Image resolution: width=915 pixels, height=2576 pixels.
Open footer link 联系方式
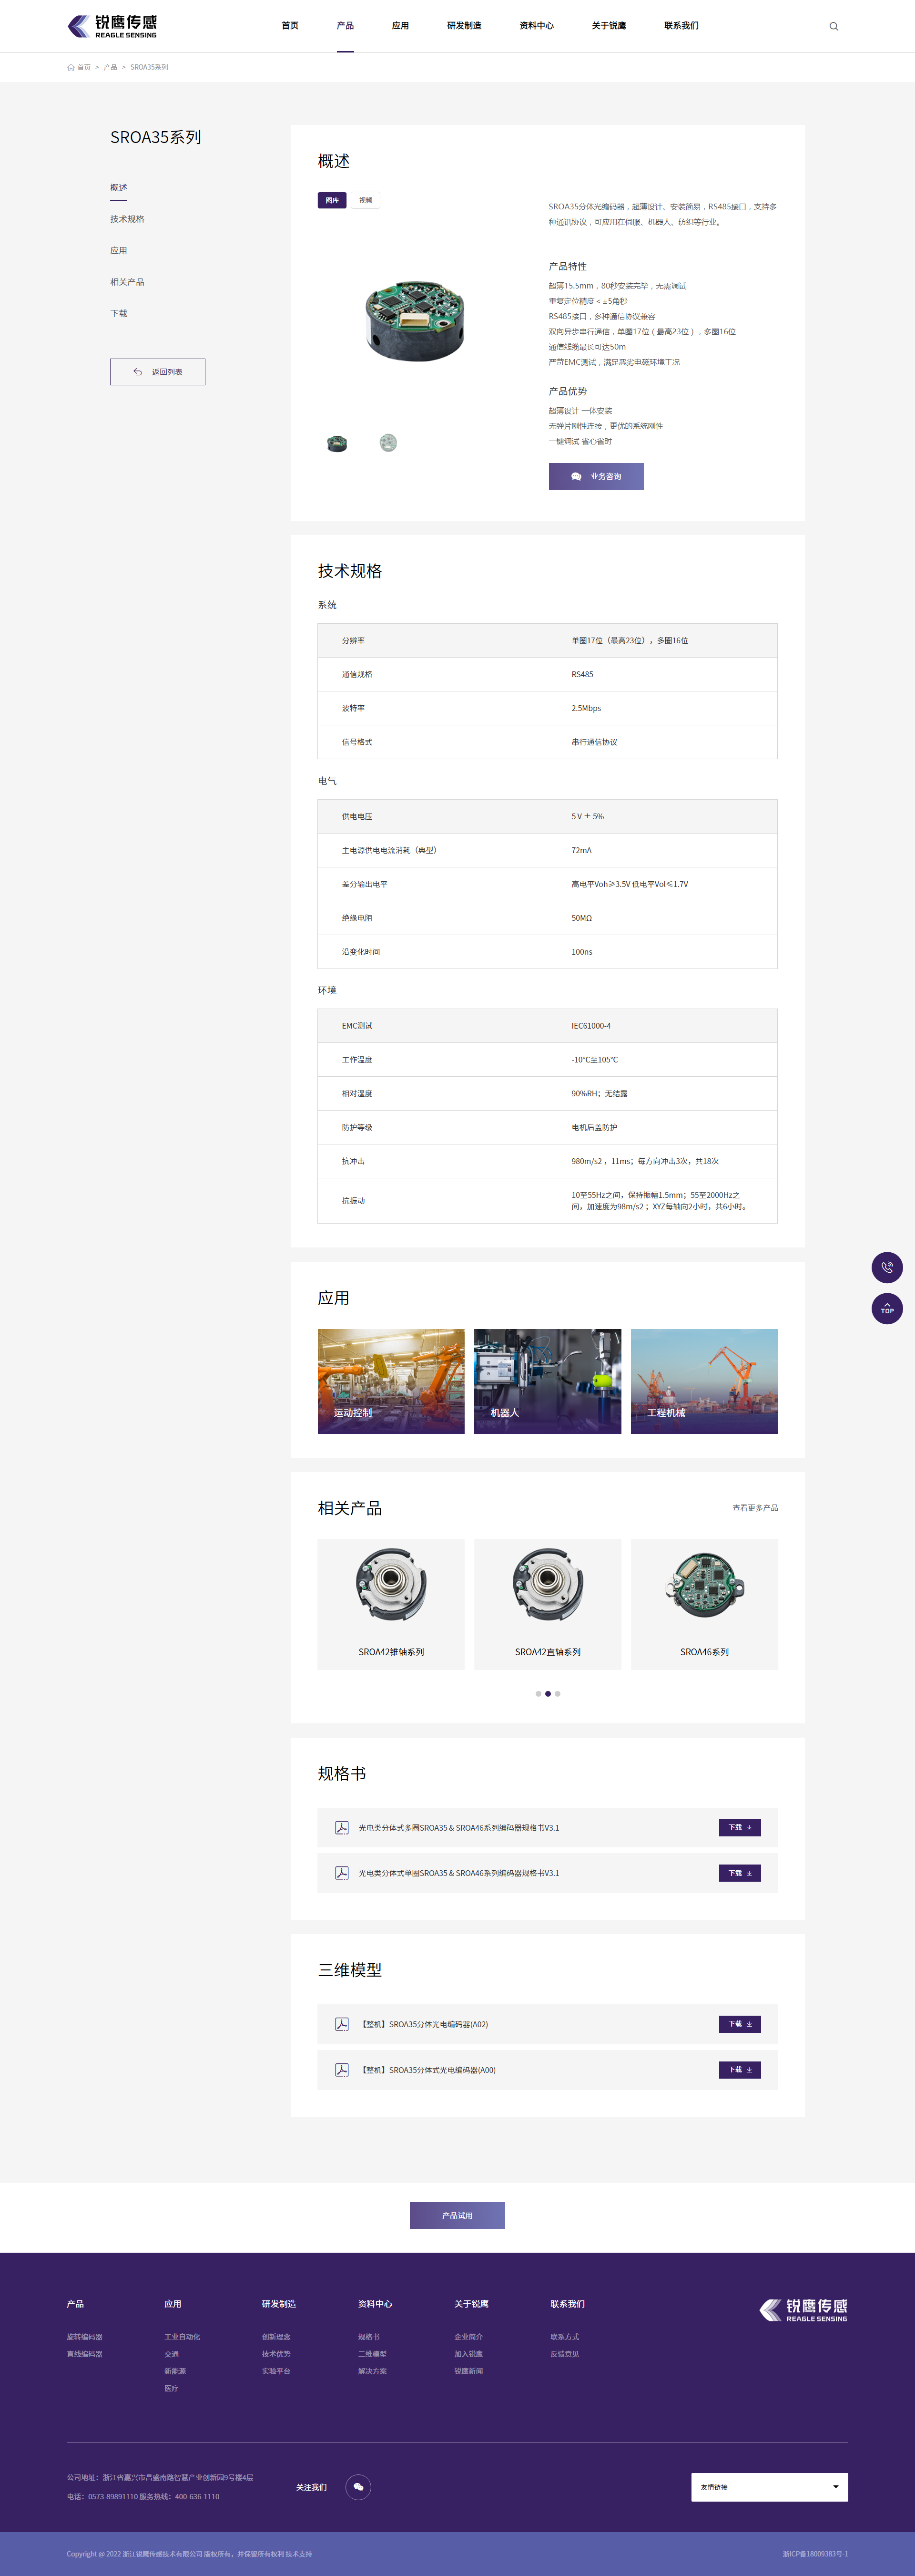(x=564, y=2337)
